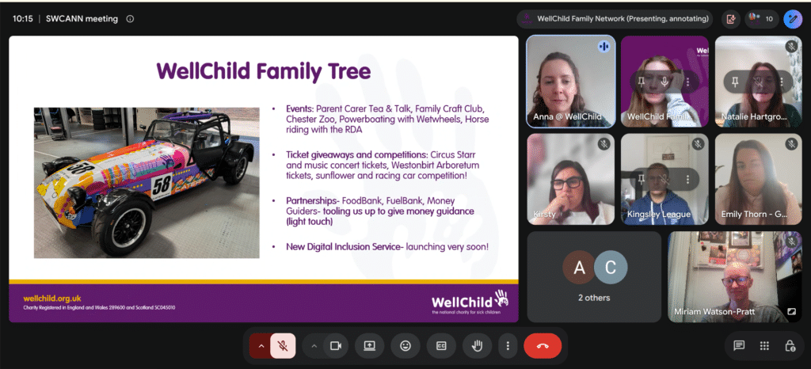Click Kirsty's muted microphone badge
Viewport: 811px width, 369px height.
click(603, 144)
